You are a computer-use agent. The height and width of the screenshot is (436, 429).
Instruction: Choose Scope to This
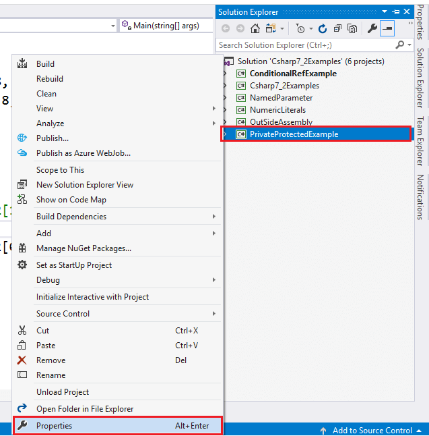coord(117,170)
